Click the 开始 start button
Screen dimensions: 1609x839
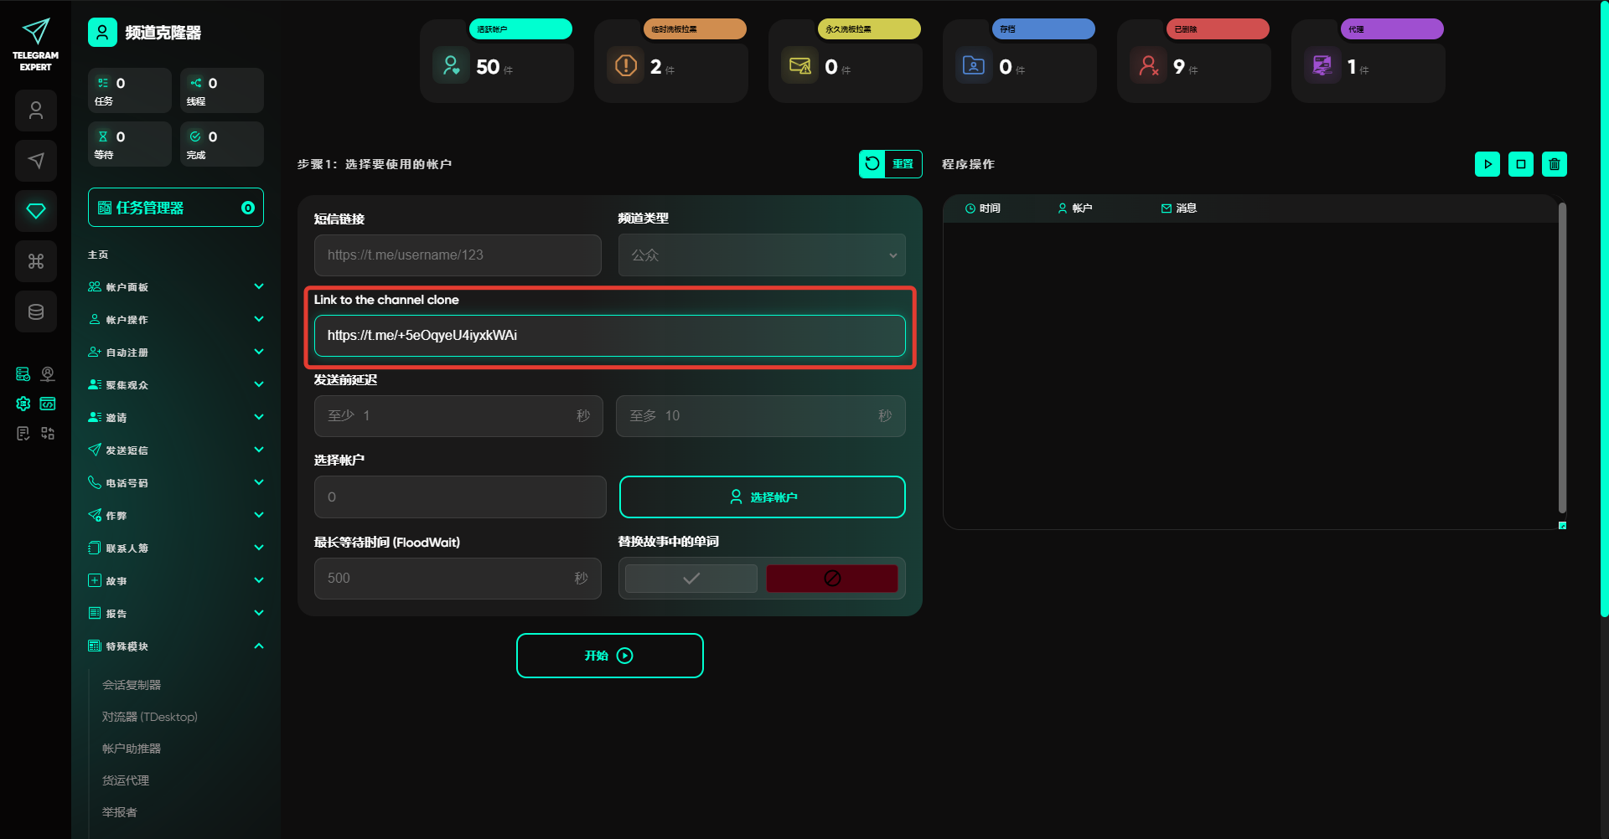(x=609, y=656)
